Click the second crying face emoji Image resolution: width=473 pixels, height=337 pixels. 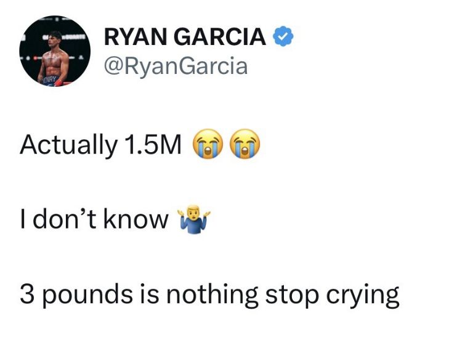245,144
